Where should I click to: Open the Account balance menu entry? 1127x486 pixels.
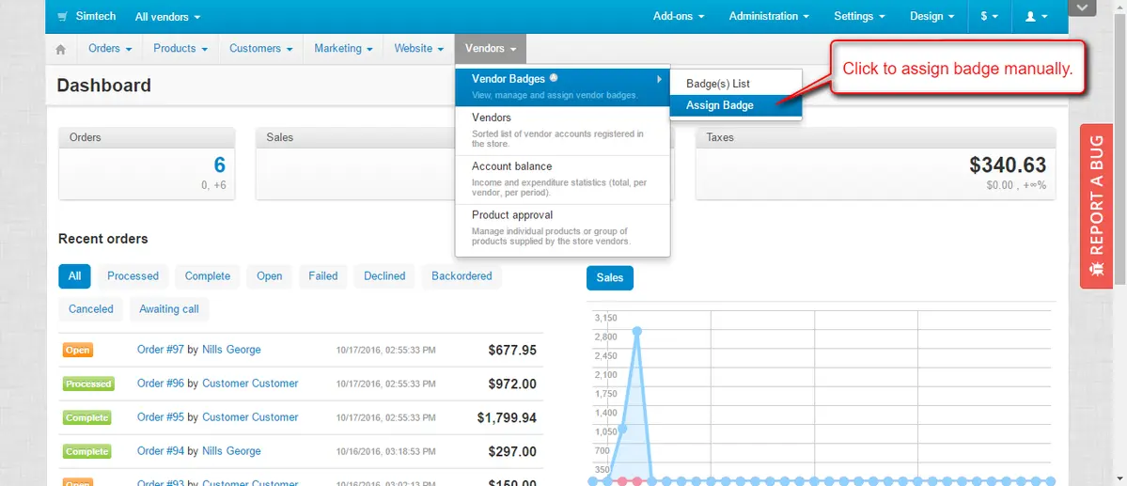click(x=511, y=166)
